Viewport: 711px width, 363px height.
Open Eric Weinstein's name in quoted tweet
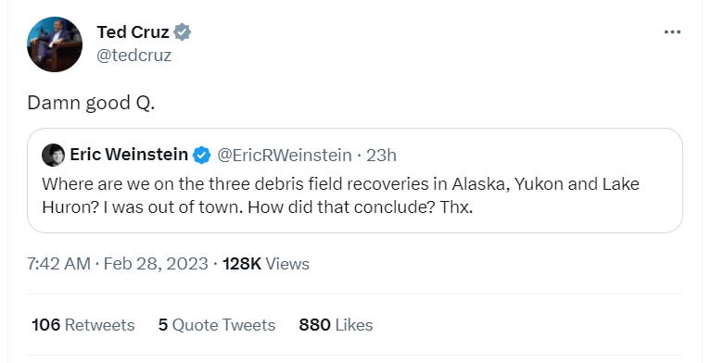[x=129, y=155]
